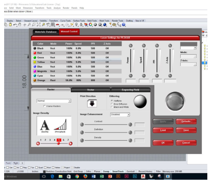Click the Zoom Extents icon
The height and width of the screenshot is (182, 211).
(39, 24)
